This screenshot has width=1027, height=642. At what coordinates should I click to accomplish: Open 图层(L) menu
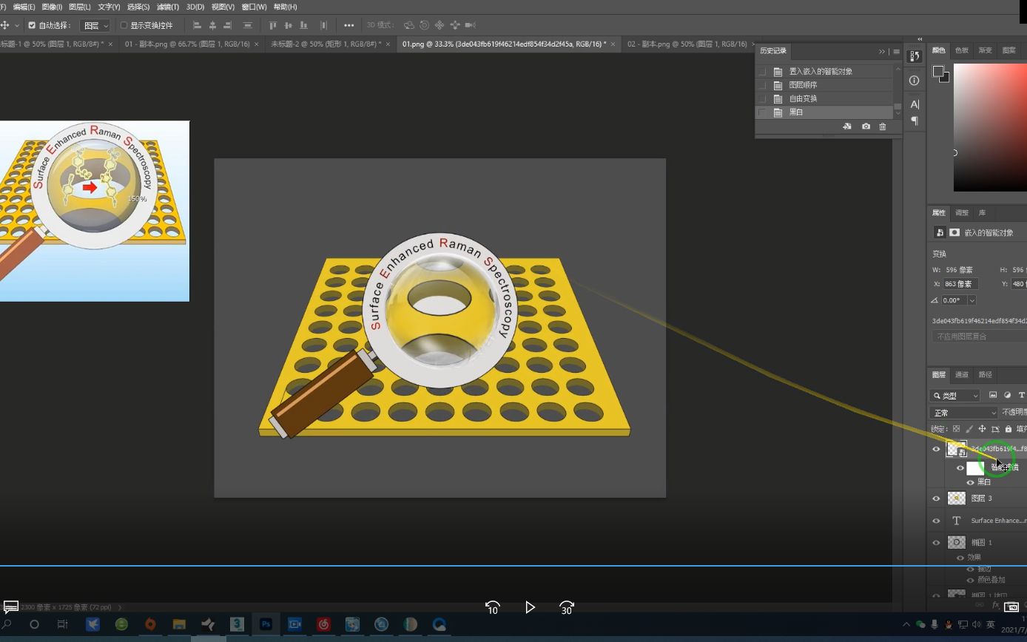click(79, 7)
